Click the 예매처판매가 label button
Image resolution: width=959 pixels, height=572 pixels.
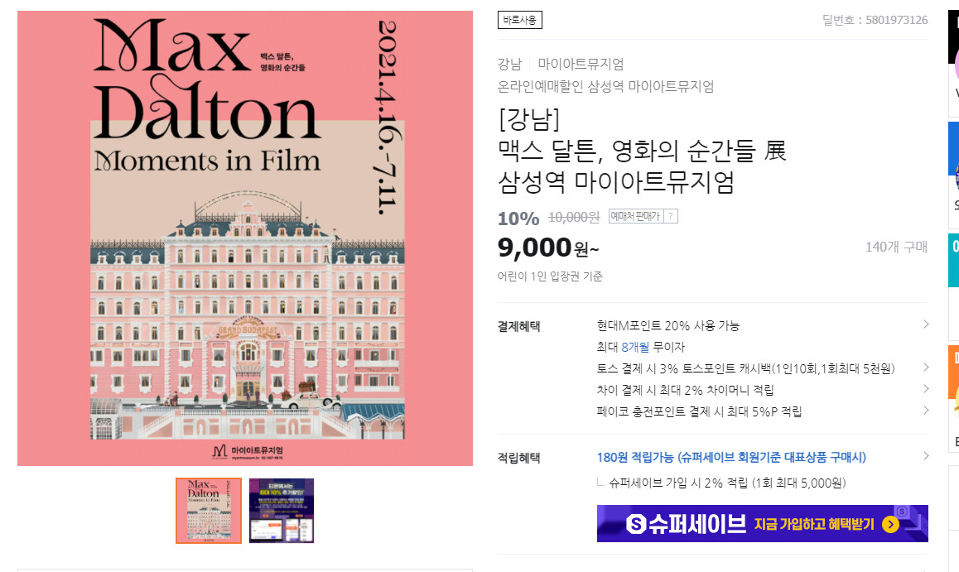click(636, 216)
